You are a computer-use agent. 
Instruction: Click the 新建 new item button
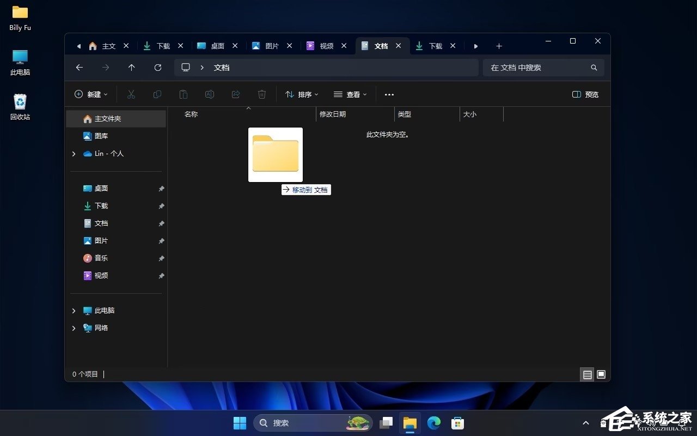point(90,94)
